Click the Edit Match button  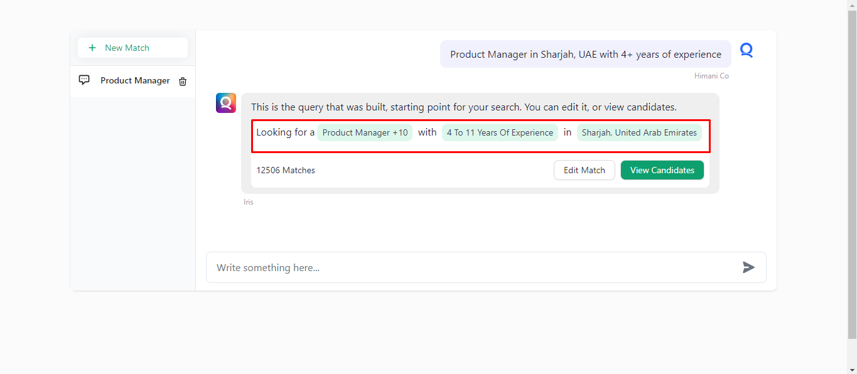click(x=584, y=170)
